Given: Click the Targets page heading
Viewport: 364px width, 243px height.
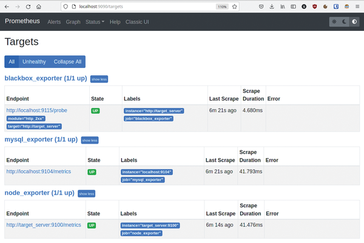Looking at the screenshot, I should click(22, 42).
